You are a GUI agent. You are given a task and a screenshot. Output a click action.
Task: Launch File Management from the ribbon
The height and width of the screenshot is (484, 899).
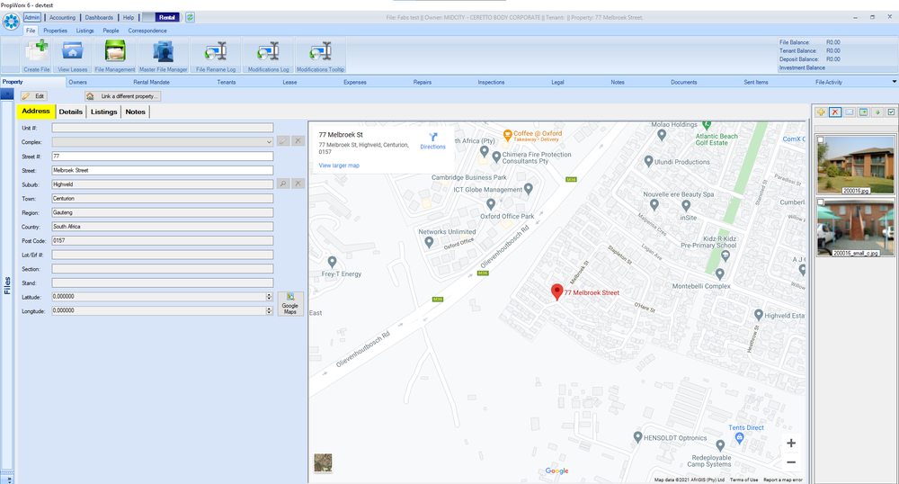click(x=115, y=56)
